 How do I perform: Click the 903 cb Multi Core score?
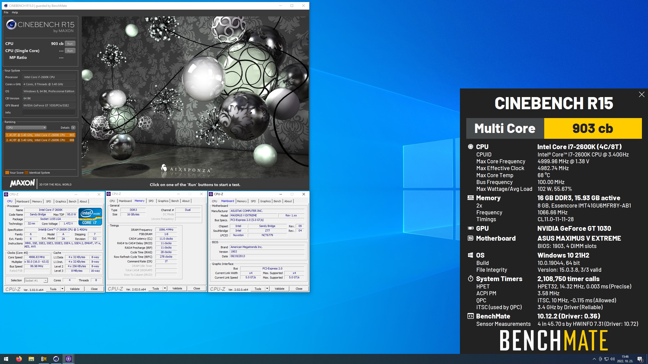(593, 128)
